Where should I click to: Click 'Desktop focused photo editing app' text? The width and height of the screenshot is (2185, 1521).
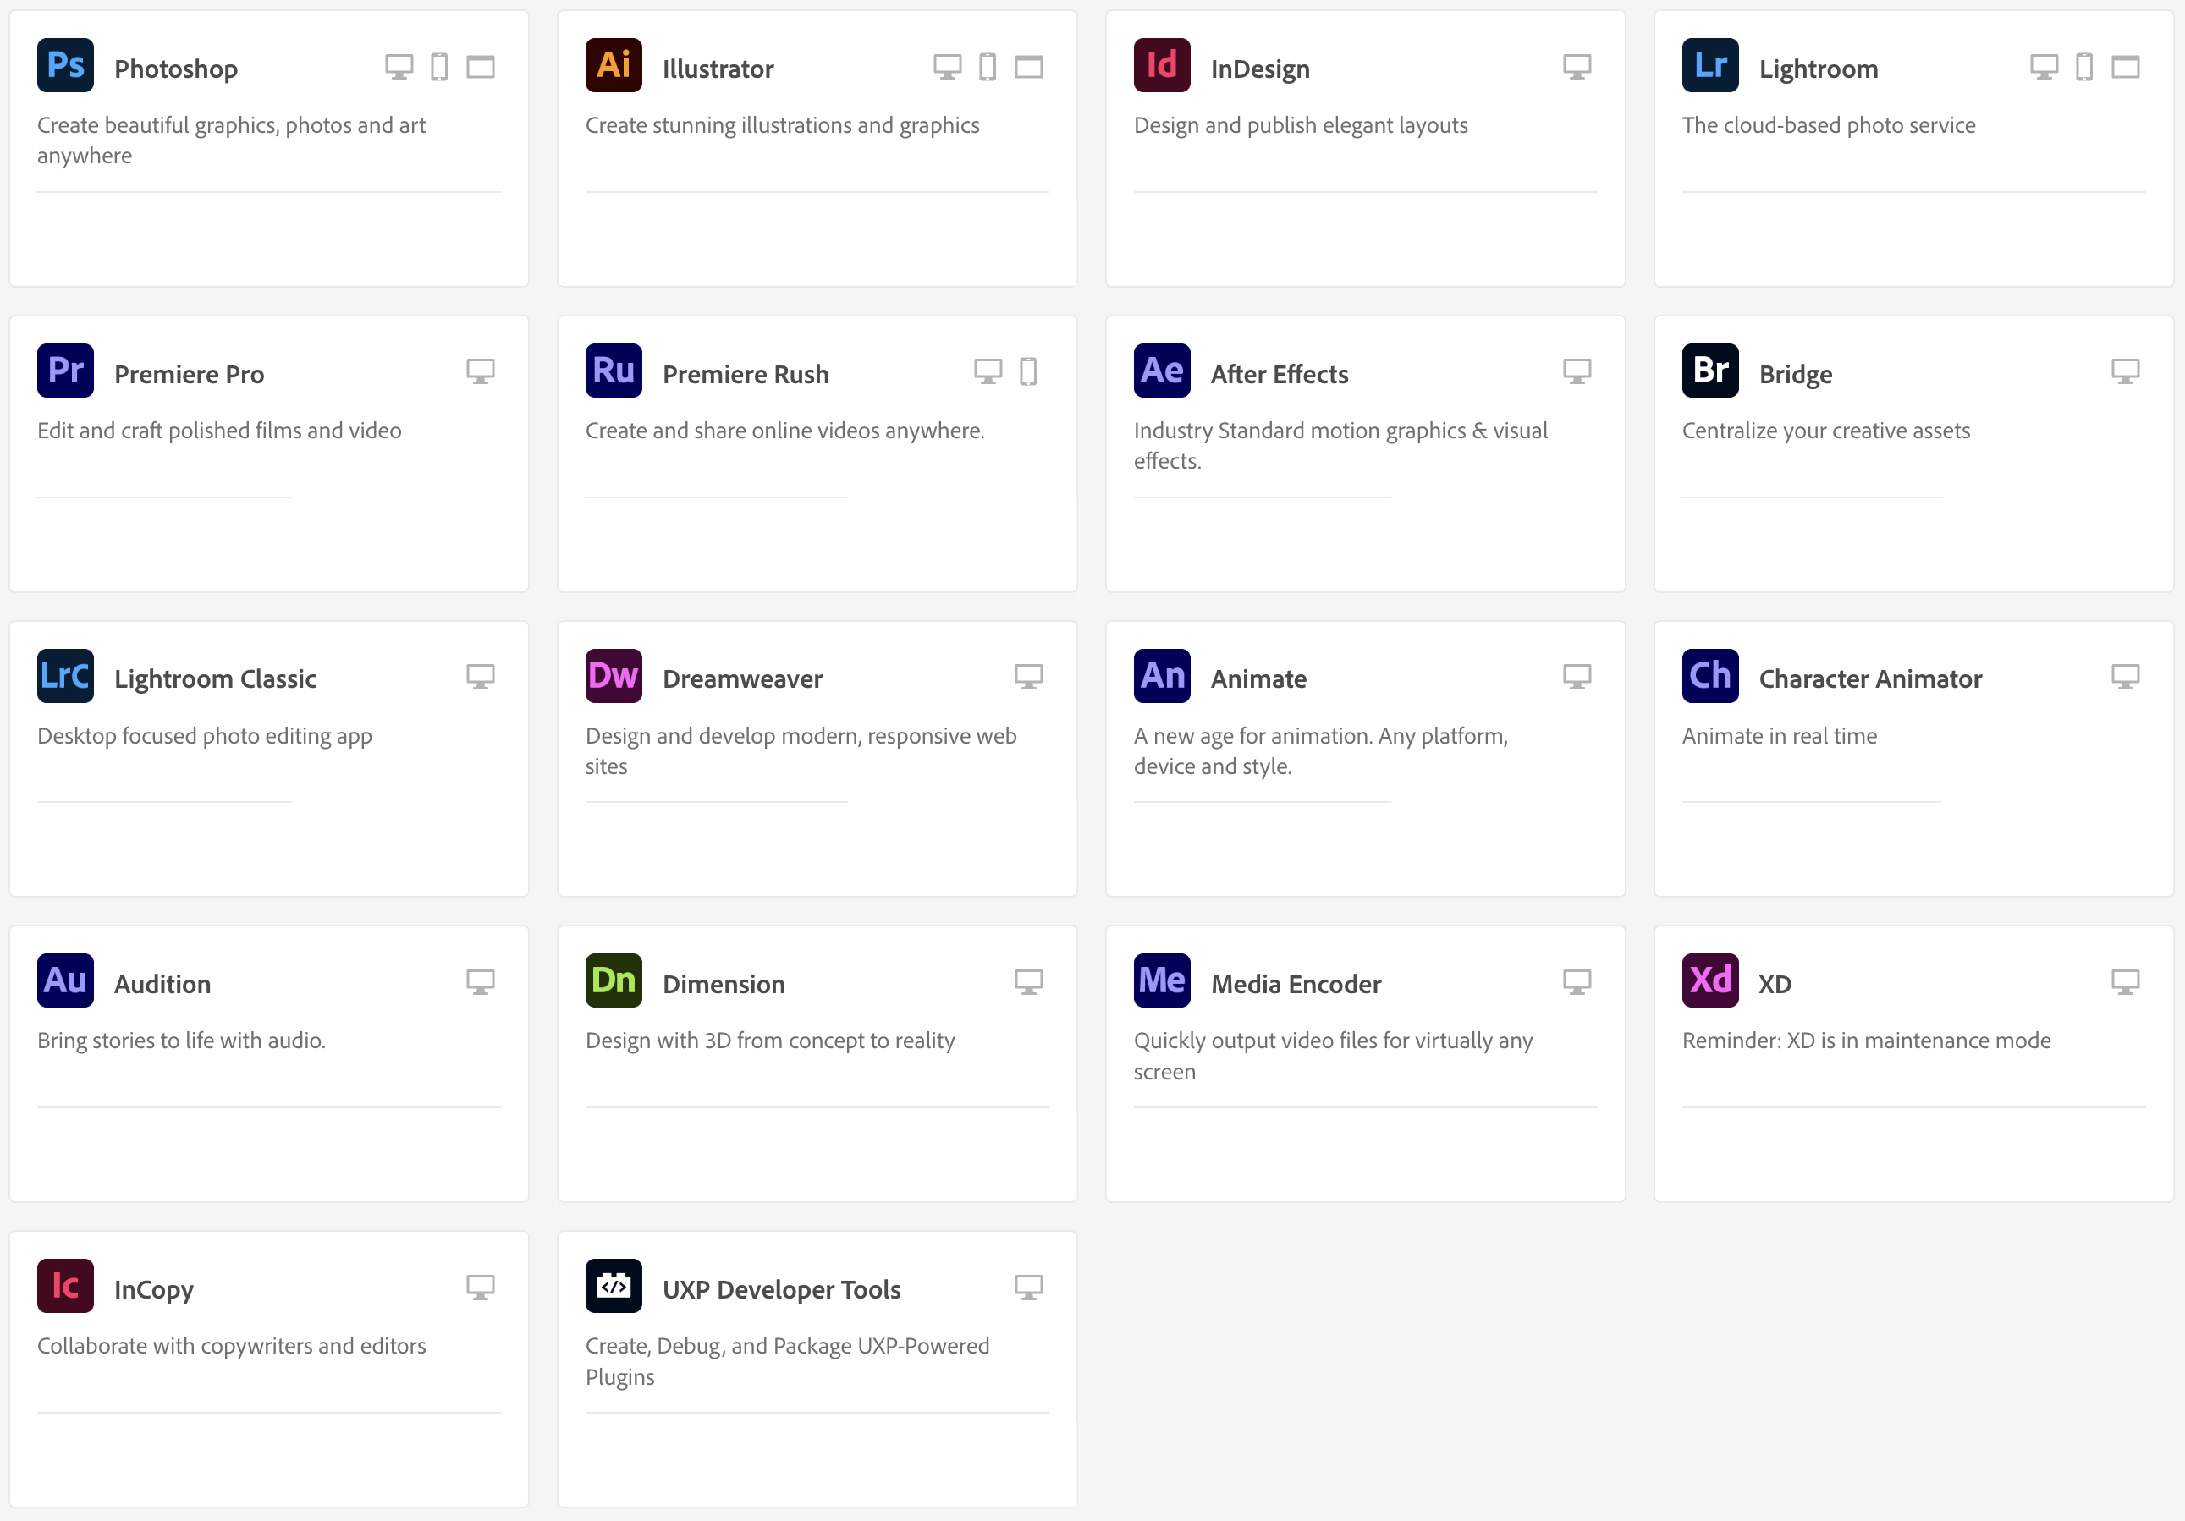click(205, 736)
